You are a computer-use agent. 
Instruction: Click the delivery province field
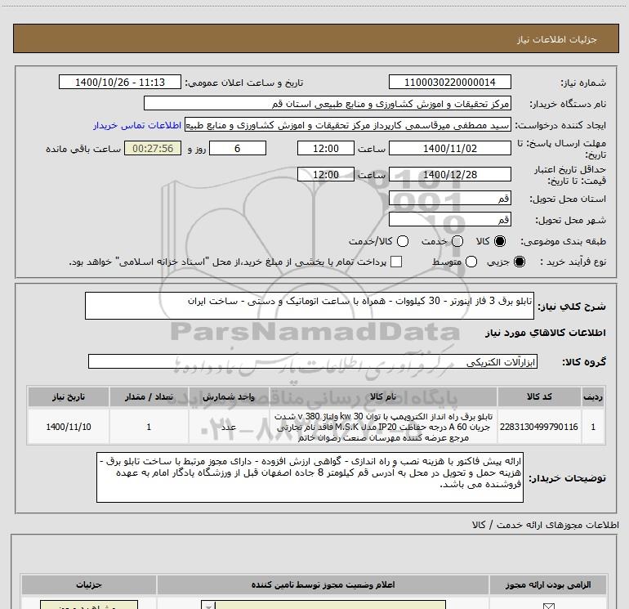pos(449,199)
